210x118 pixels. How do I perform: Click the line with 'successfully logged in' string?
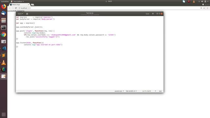click(x=43, y=37)
